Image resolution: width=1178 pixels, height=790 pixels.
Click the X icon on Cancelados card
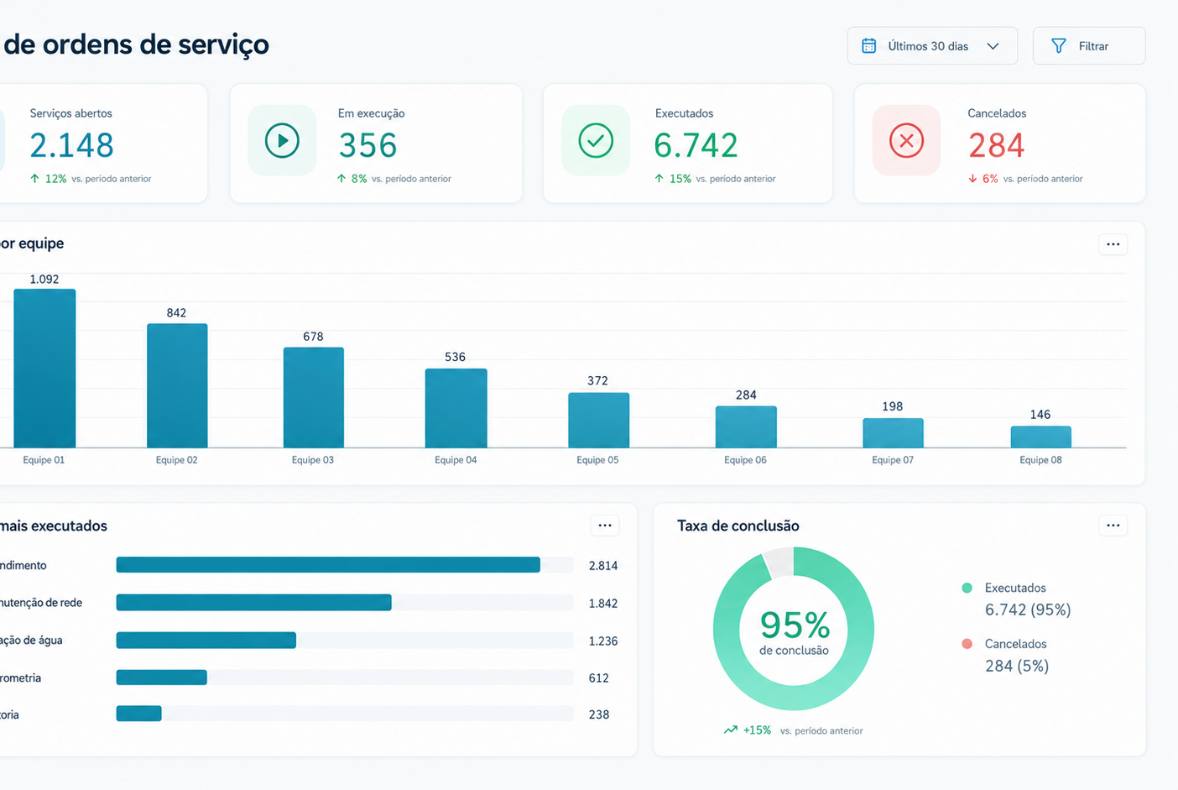906,140
